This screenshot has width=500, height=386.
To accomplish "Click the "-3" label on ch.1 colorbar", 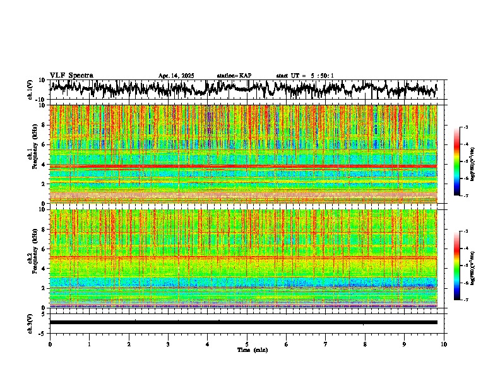I will 465,127.
